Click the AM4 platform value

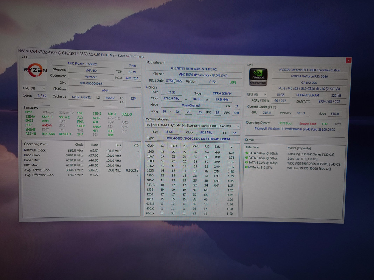click(105, 91)
